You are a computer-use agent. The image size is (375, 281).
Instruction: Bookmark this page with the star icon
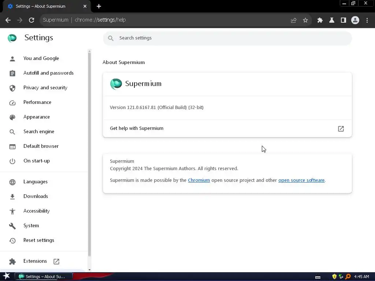(x=305, y=20)
